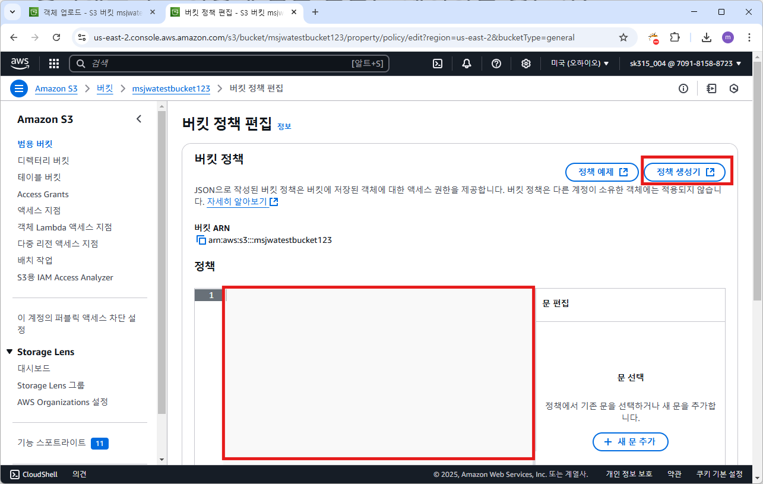Close the 객체 업로드 tab
763x484 pixels.
click(x=153, y=12)
